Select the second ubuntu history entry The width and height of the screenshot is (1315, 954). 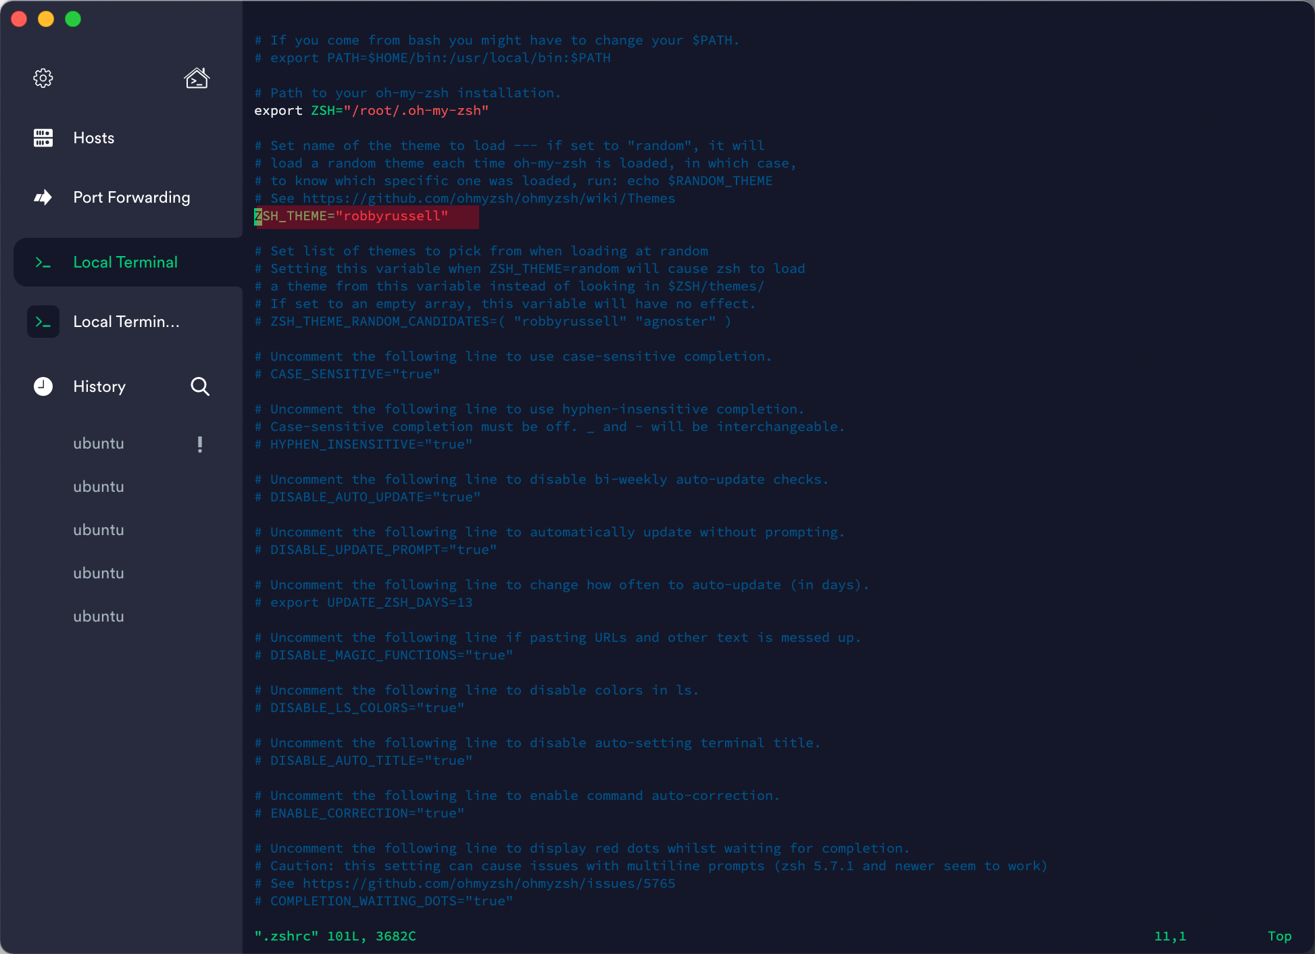tap(98, 486)
